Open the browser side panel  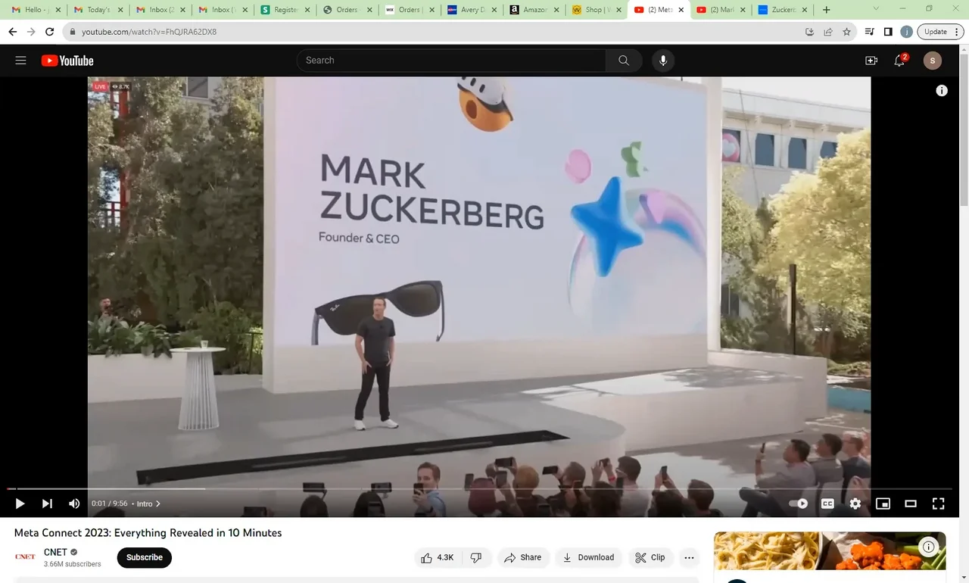tap(888, 32)
